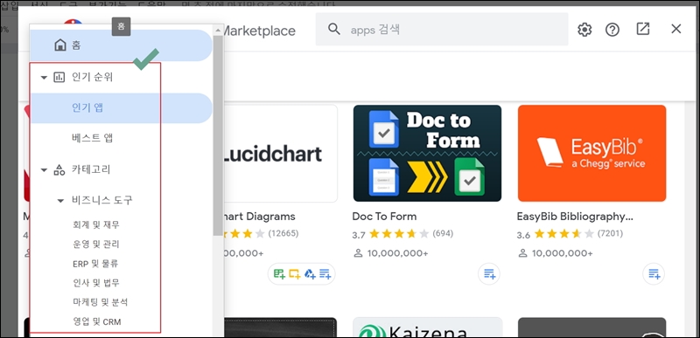Open the Lucidchart app thumbnail
The image size is (700, 338).
click(280, 154)
